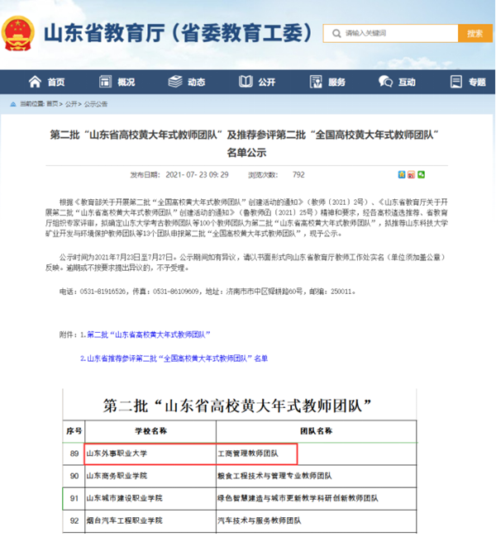Click the 公开 open book icon
The height and width of the screenshot is (546, 496).
[x=246, y=82]
